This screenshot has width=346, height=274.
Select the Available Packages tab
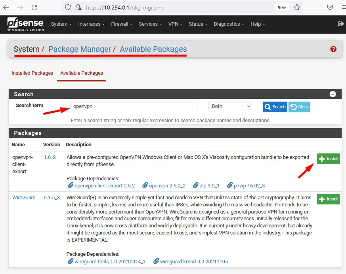click(82, 73)
